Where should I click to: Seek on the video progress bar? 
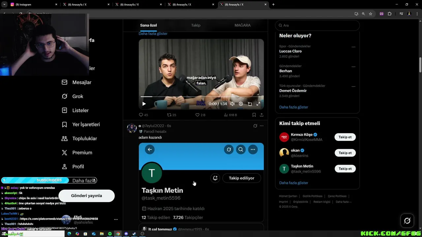[201, 96]
